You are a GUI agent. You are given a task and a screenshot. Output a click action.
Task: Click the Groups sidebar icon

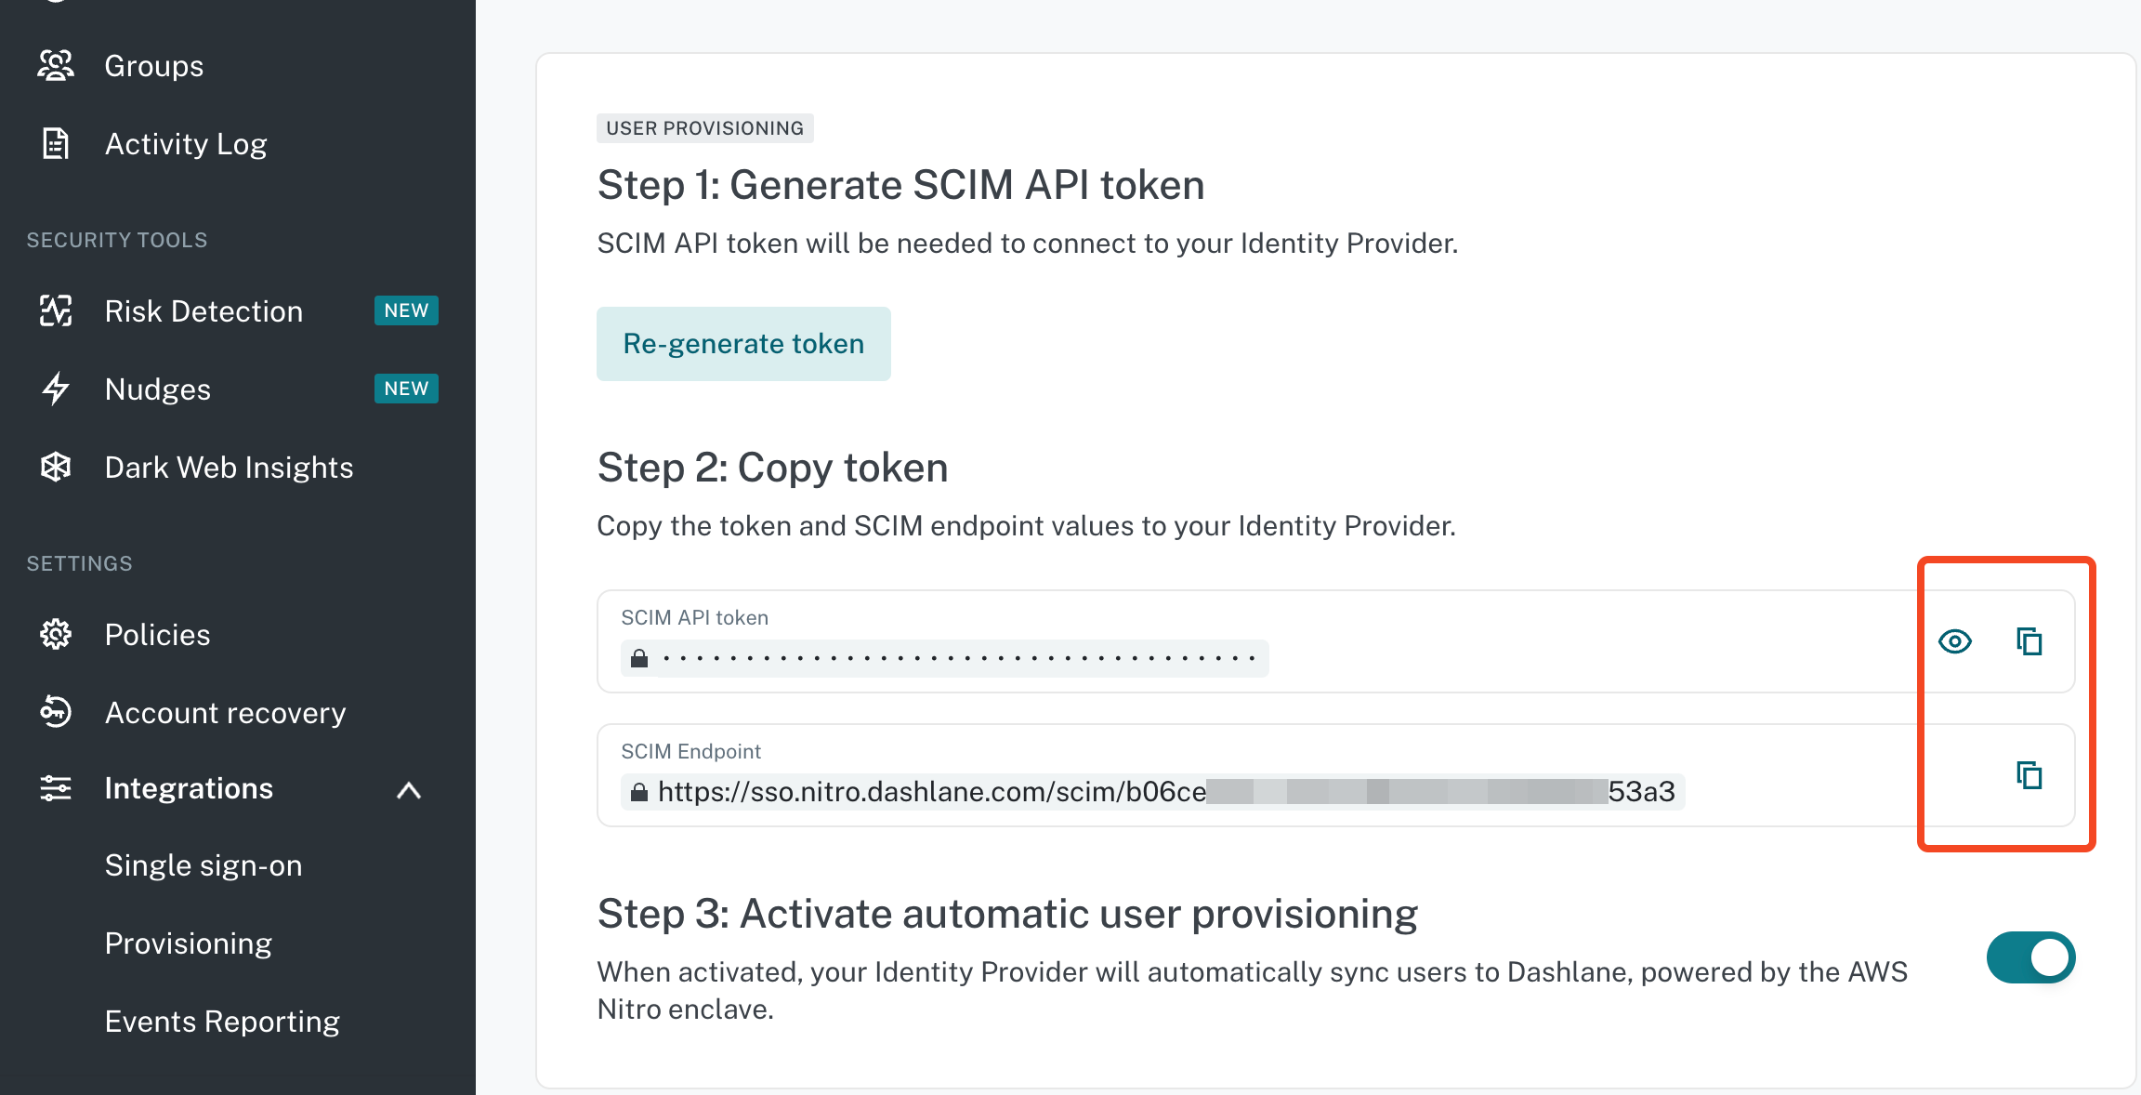[56, 66]
